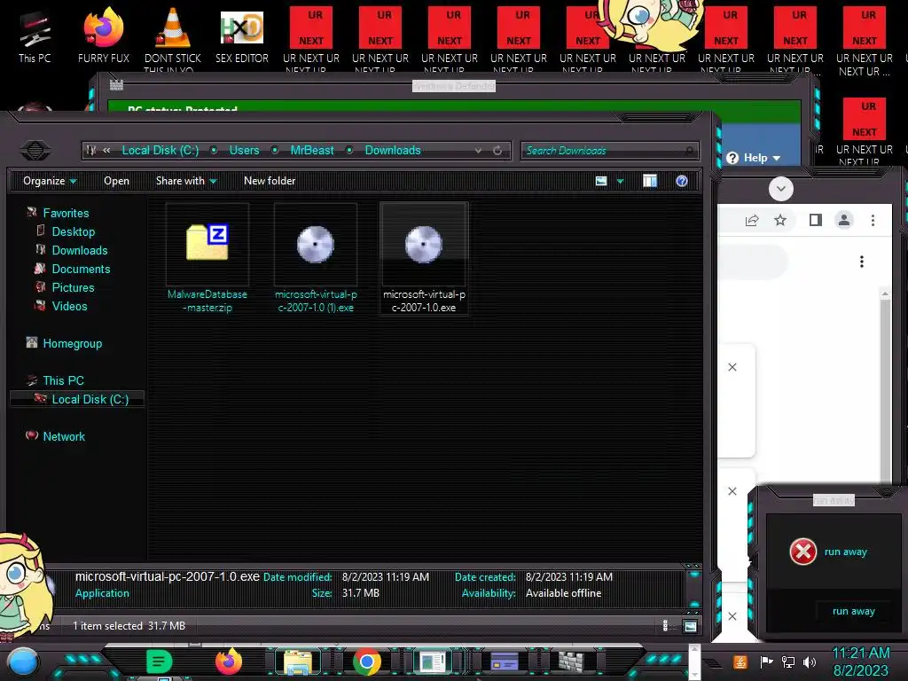Open Java tray icon
Viewport: 908px width, 681px height.
[x=740, y=661]
